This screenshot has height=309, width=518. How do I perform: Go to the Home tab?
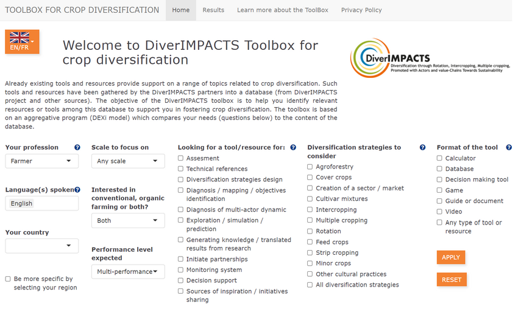(x=181, y=10)
